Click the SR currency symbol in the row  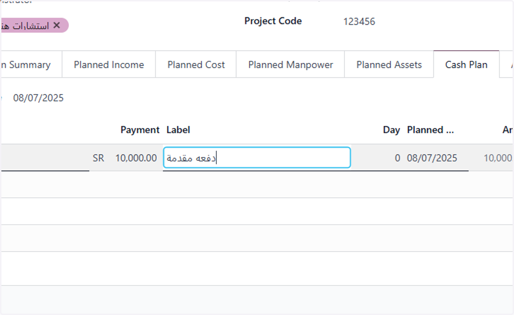98,158
